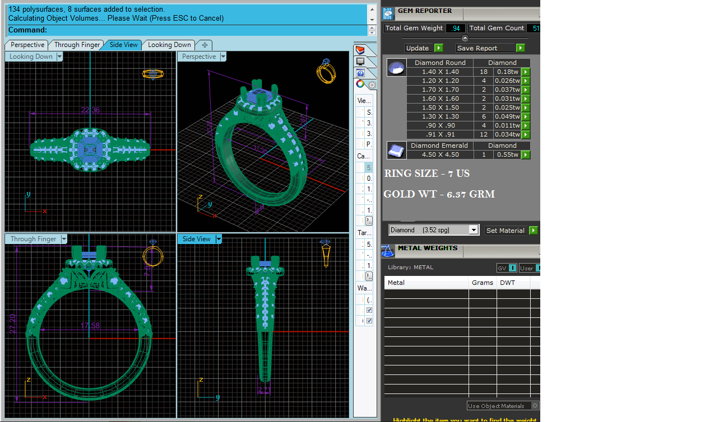Open the Diamond (3.52 spg) material dropdown
The width and height of the screenshot is (714, 422).
[x=474, y=230]
